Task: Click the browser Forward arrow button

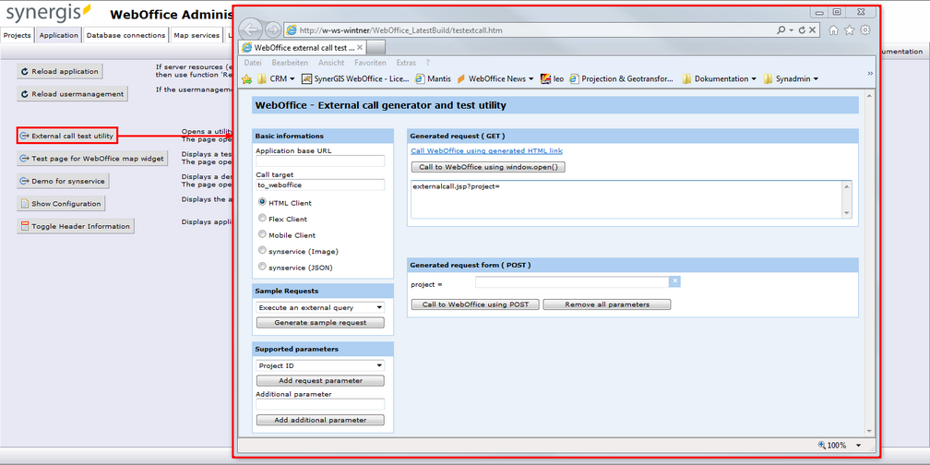Action: click(x=273, y=30)
